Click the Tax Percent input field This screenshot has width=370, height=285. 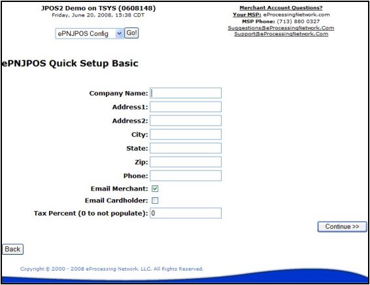[186, 213]
